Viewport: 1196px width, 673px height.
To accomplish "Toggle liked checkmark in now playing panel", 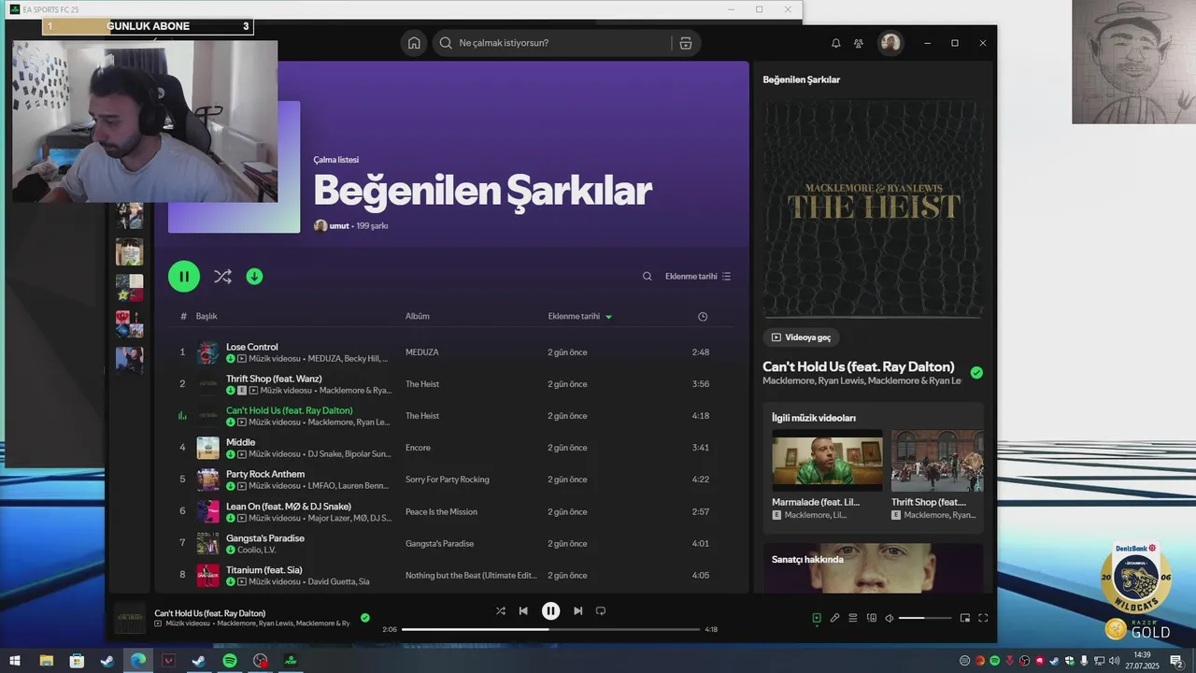I will [976, 372].
